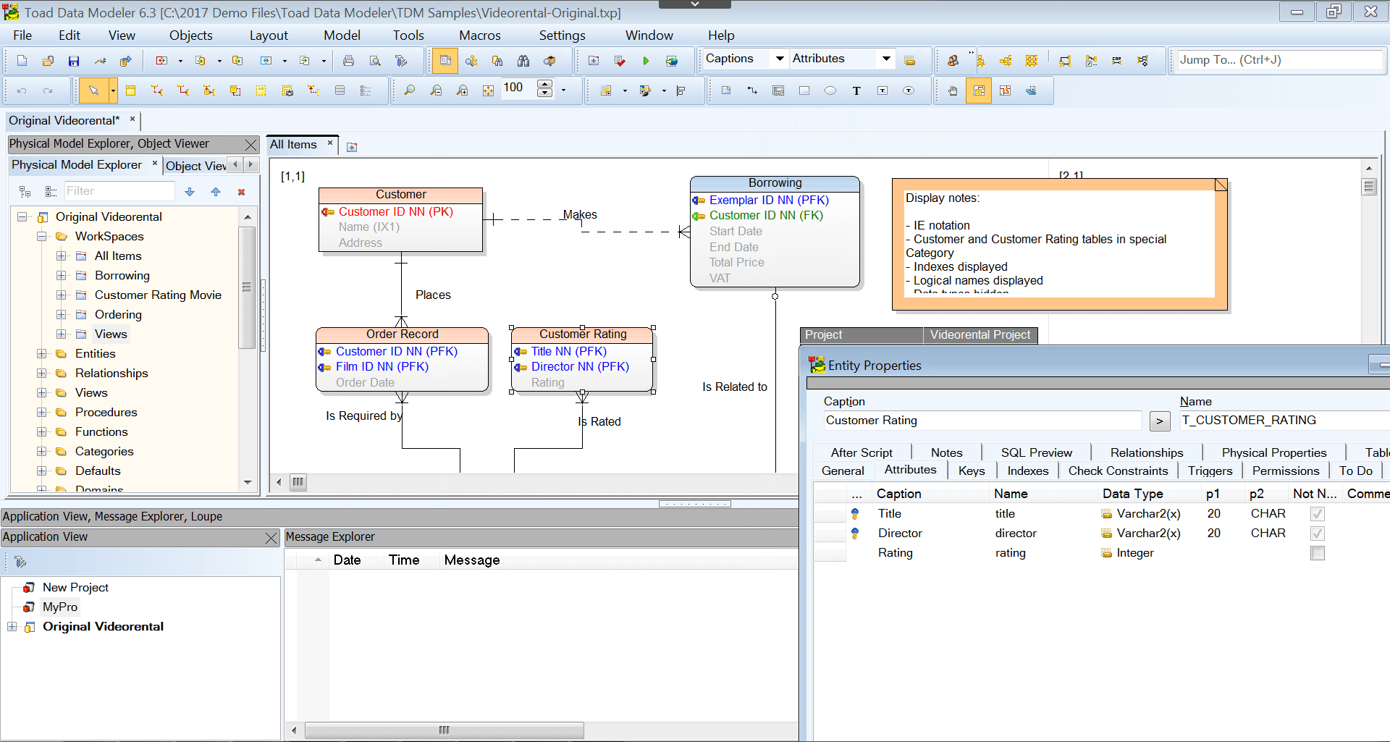Pick the text tool in the toolbar
1390x742 pixels.
(857, 90)
